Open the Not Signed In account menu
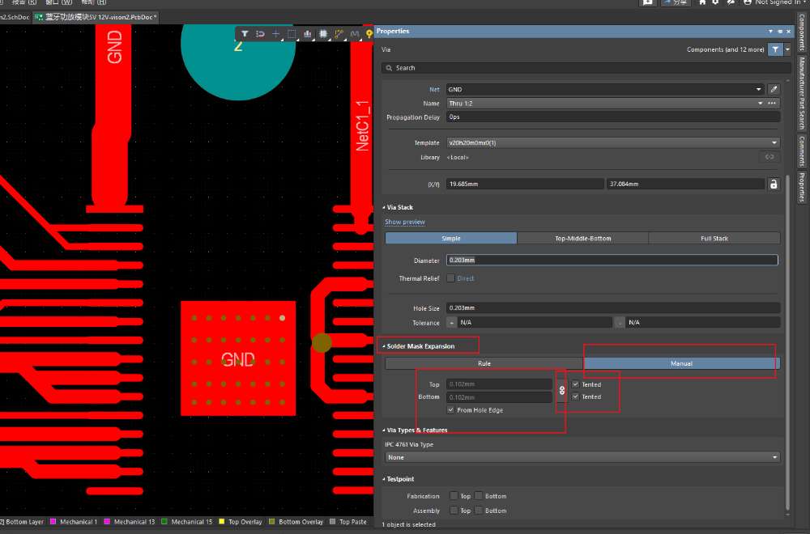This screenshot has height=534, width=810. tap(774, 2)
